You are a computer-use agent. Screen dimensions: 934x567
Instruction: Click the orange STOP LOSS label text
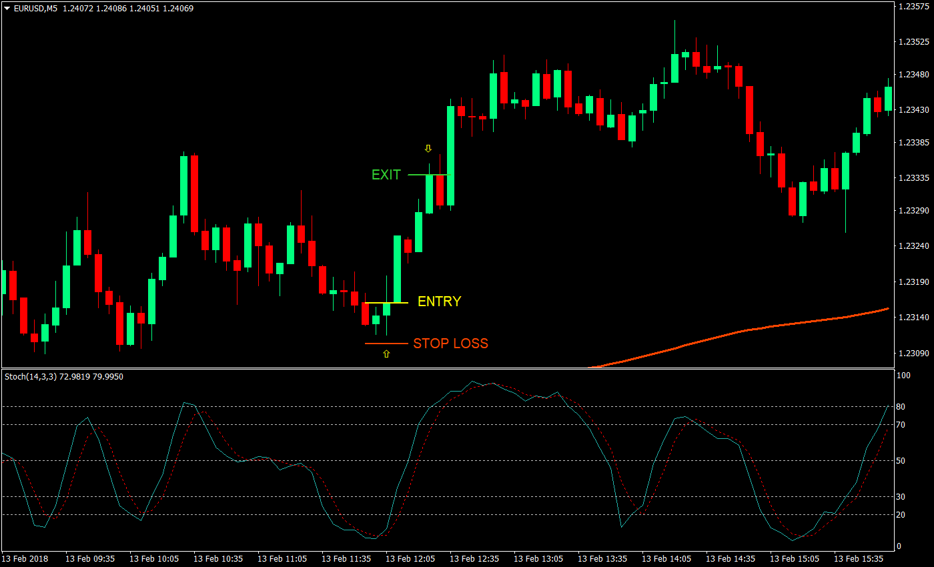[x=450, y=343]
